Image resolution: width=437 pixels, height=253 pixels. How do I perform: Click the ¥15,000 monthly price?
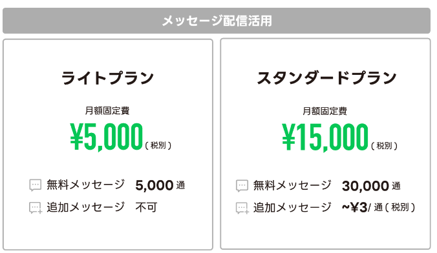tap(325, 137)
